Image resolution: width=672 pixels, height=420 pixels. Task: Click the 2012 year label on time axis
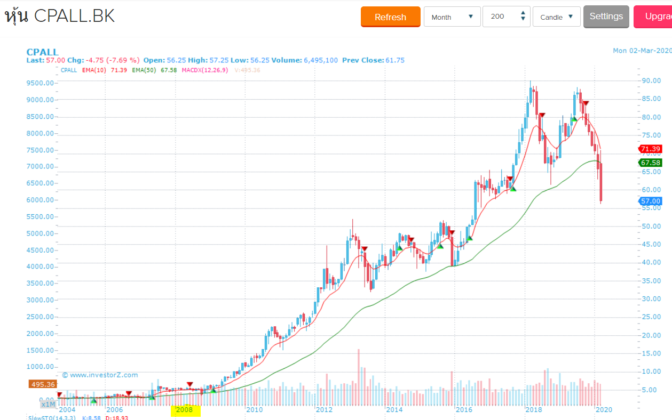(x=324, y=409)
